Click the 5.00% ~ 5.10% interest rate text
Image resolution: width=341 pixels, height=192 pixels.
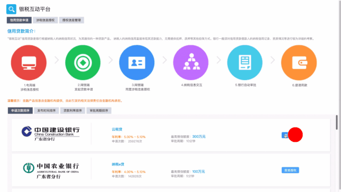134,137
